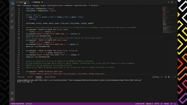Screen dimensions: 187x105
Task: Click errors and warnings count in status bar
Action: (29, 104)
